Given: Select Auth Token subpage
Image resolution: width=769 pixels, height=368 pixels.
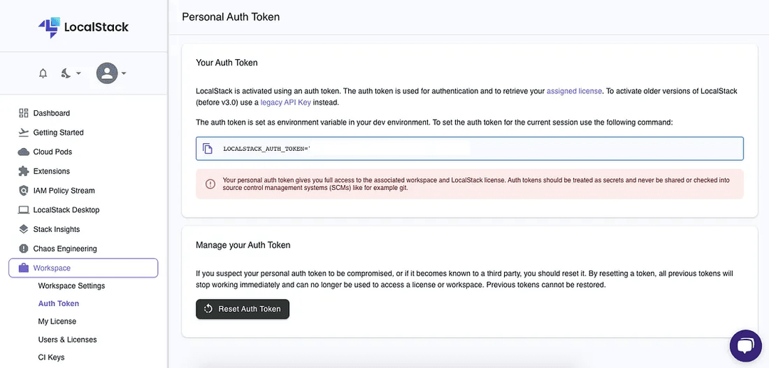Looking at the screenshot, I should (x=58, y=303).
